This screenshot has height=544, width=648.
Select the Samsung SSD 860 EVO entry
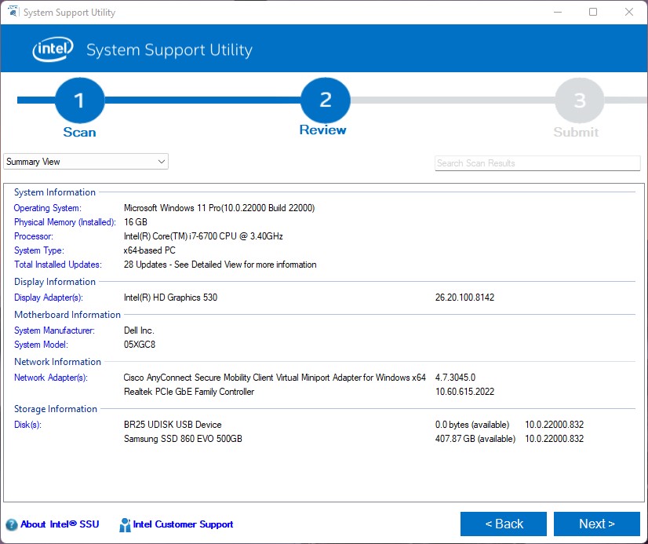[x=183, y=439]
